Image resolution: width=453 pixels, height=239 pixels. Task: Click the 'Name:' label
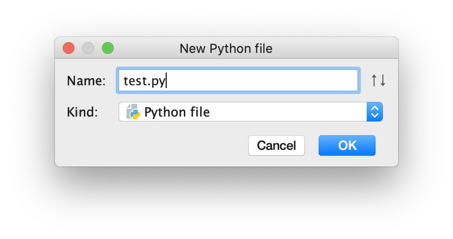[x=86, y=81]
